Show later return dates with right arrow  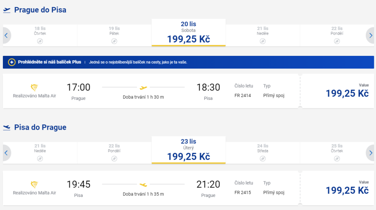(x=370, y=153)
